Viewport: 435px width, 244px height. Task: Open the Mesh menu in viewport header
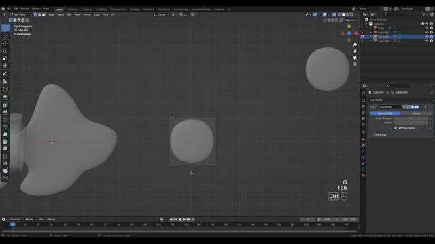tap(77, 14)
